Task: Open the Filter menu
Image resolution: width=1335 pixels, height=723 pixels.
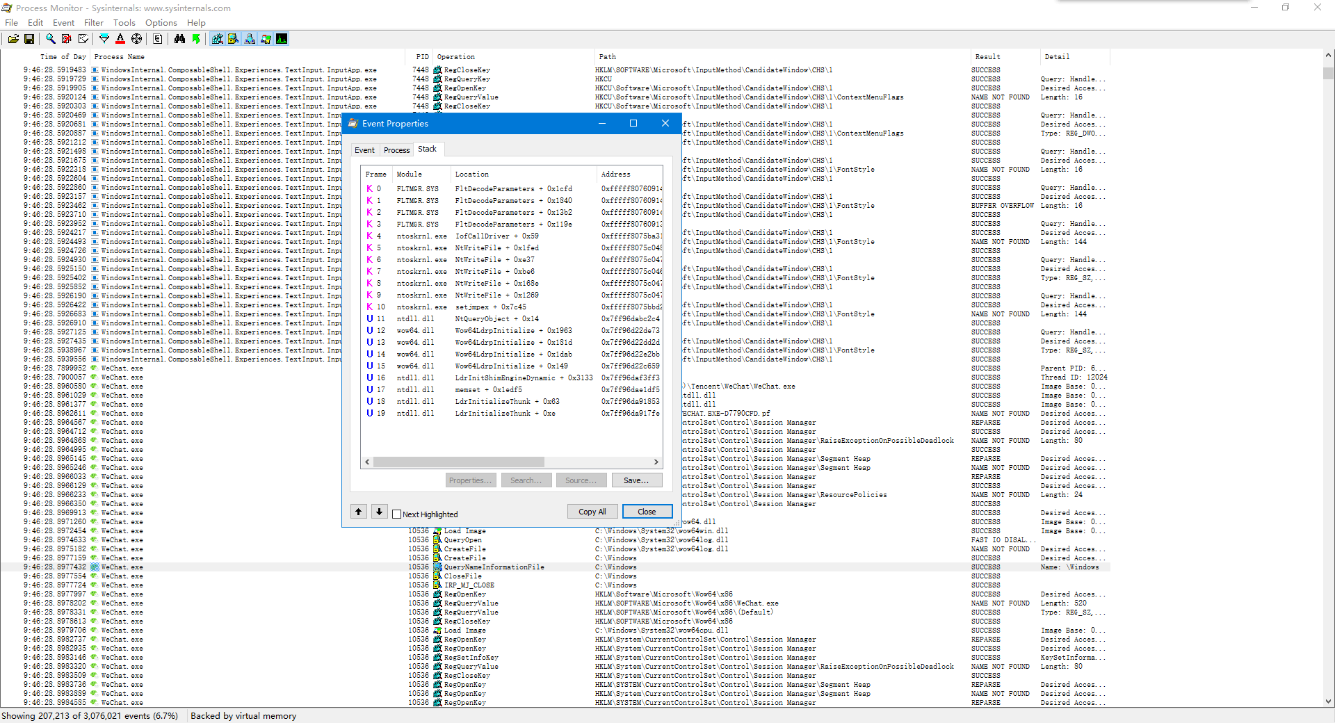Action: click(94, 23)
